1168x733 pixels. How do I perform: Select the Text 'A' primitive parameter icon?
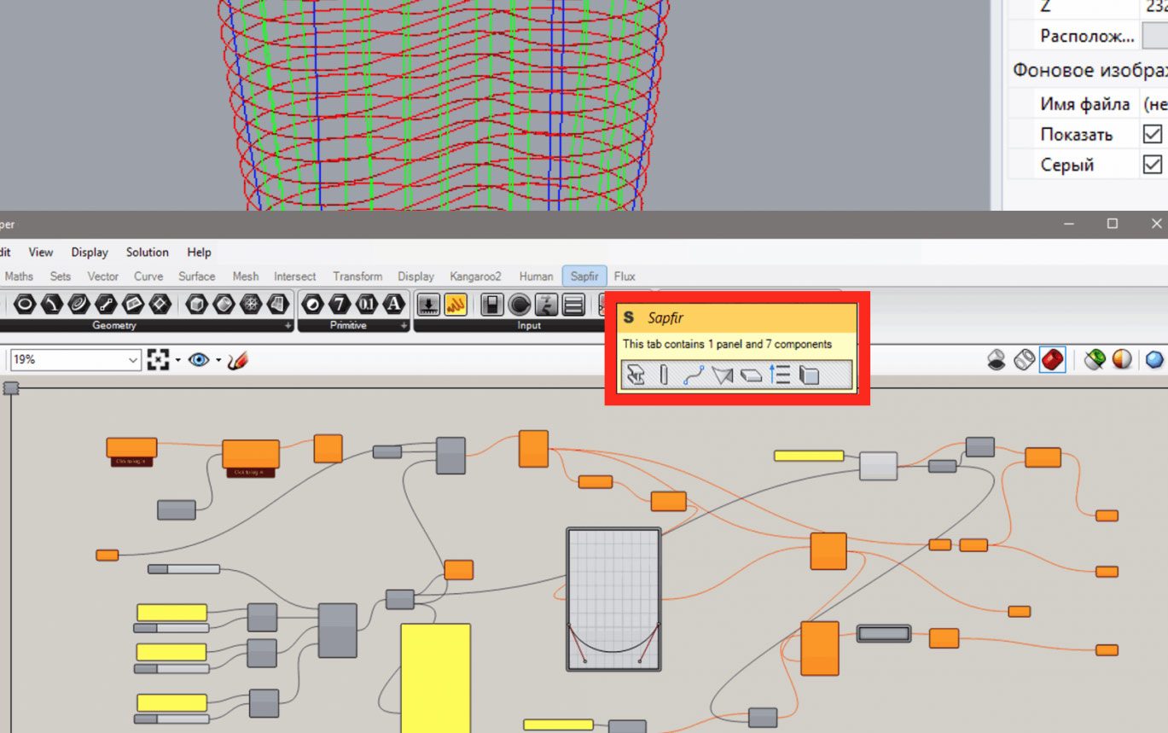tap(393, 304)
